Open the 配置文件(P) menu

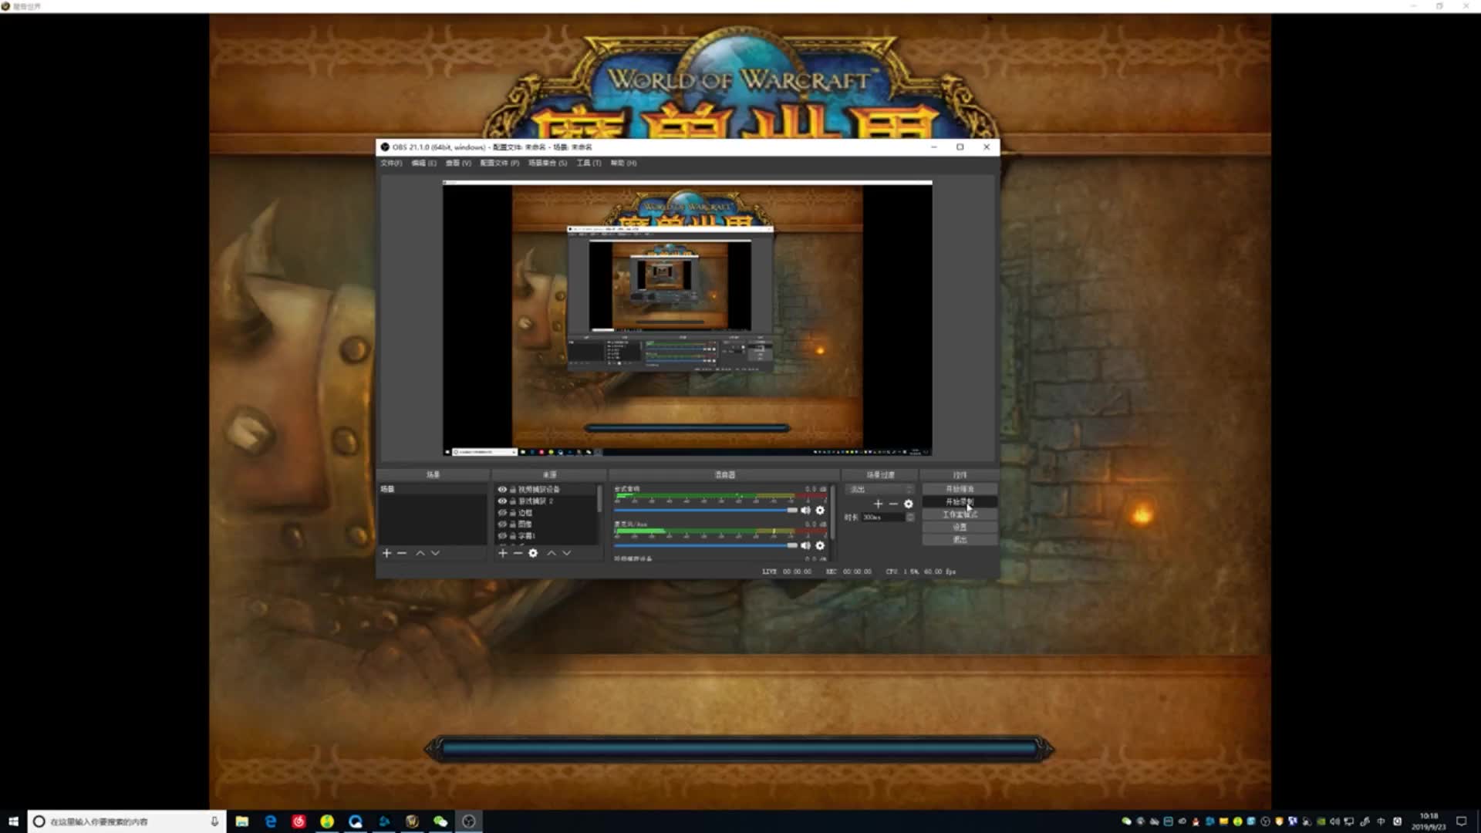500,163
